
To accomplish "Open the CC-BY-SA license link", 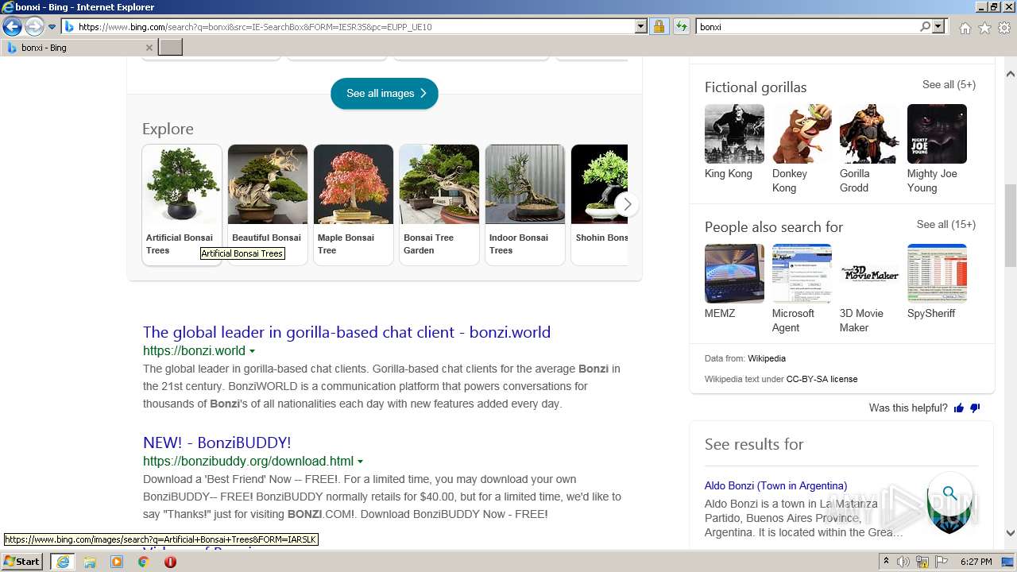I will (822, 379).
